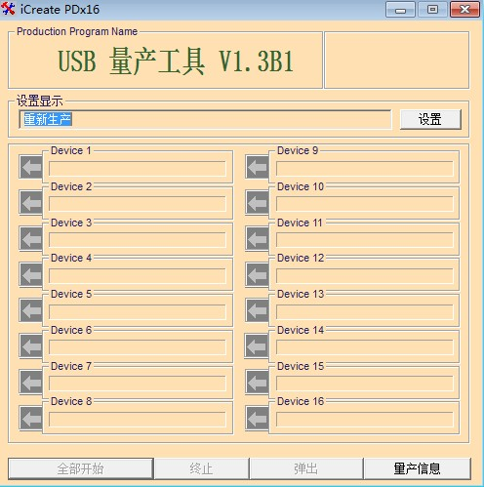The width and height of the screenshot is (484, 487).
Task: Click the arrow button for Device 5
Action: [31, 310]
